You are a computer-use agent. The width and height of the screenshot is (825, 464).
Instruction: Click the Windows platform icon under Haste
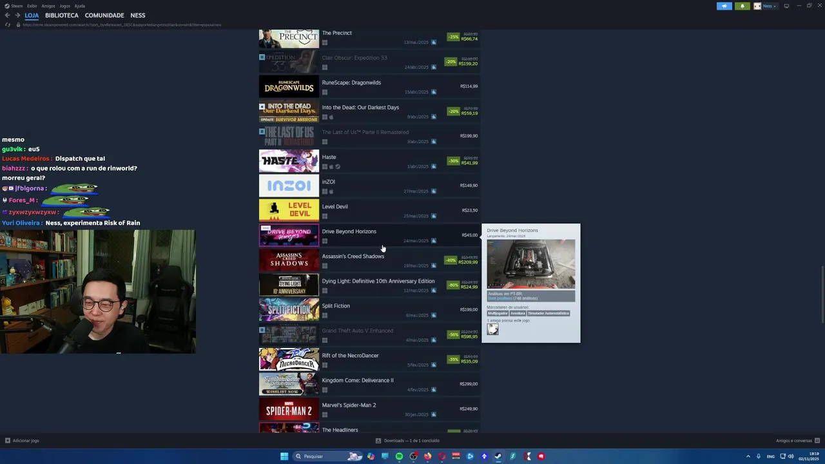click(324, 167)
